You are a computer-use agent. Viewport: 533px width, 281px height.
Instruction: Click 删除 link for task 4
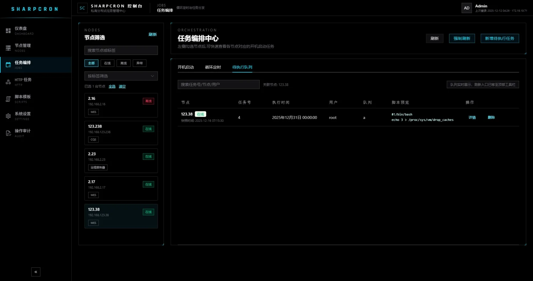(x=491, y=117)
